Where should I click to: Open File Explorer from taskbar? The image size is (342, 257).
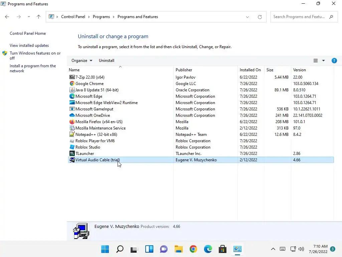pyautogui.click(x=178, y=249)
